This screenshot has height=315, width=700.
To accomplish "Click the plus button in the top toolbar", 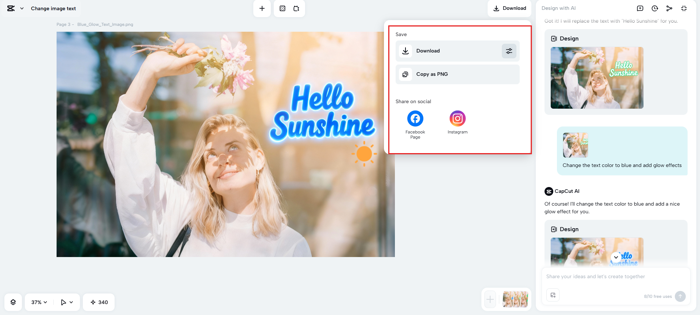I will [x=262, y=8].
